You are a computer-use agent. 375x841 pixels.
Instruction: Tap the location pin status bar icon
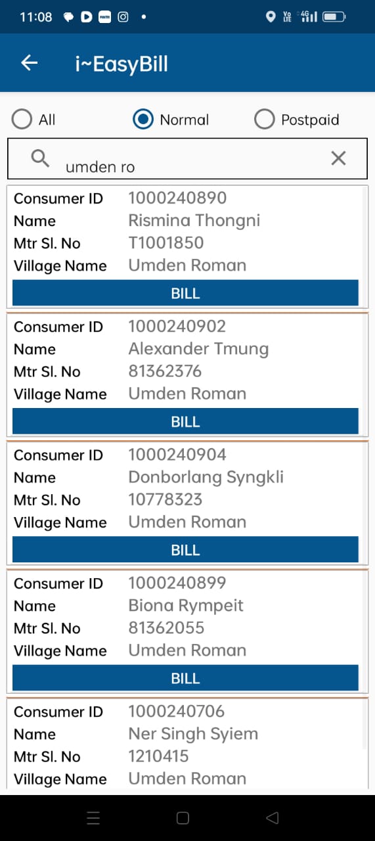tap(271, 17)
